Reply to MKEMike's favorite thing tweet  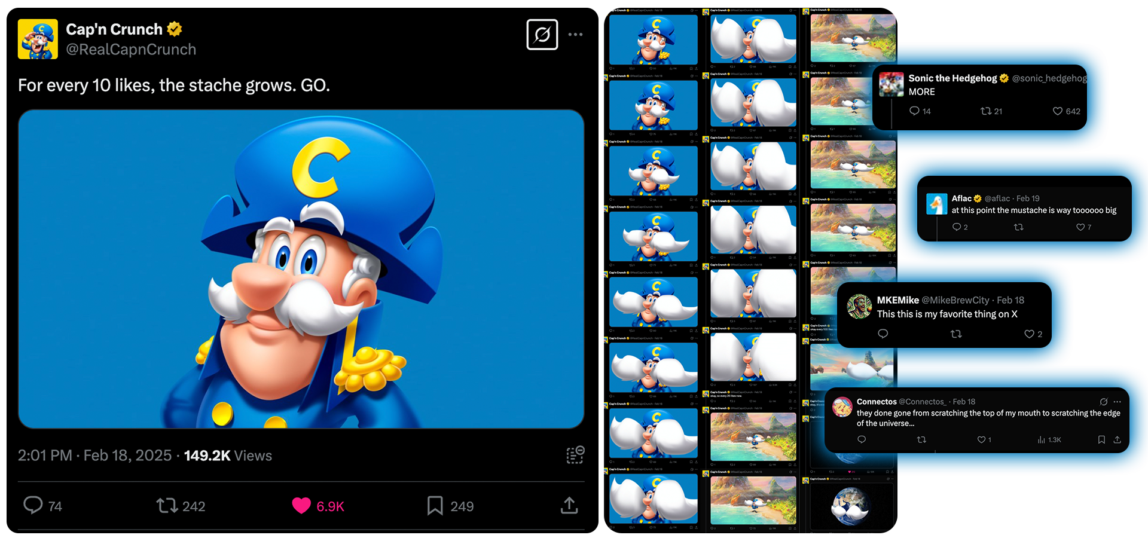(883, 334)
